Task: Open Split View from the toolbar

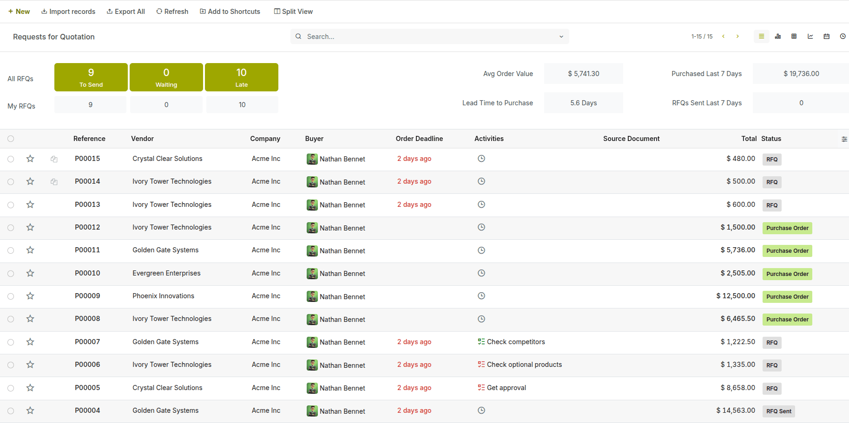Action: (x=293, y=12)
